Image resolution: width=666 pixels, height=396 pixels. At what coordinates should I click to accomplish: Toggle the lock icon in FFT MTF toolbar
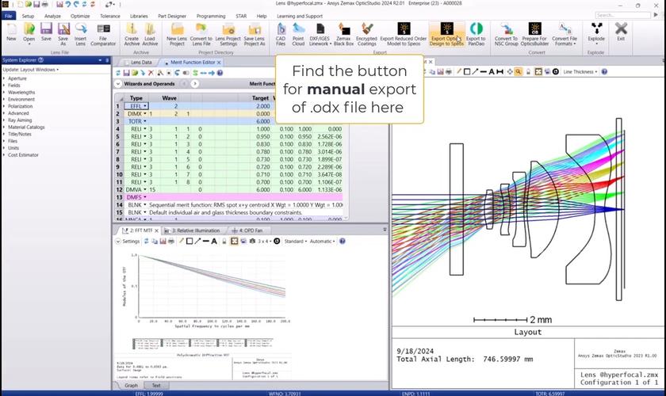pyautogui.click(x=224, y=241)
